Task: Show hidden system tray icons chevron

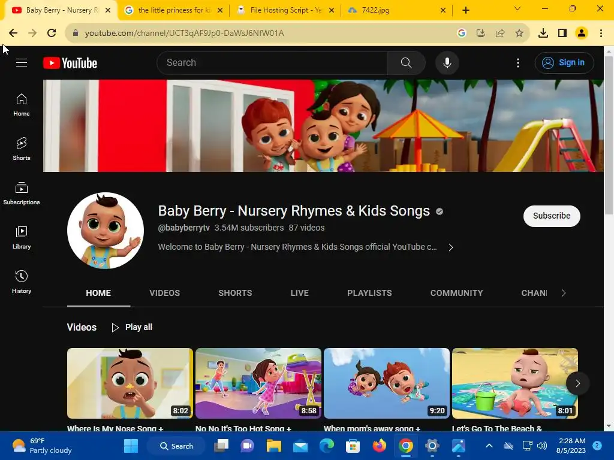Action: click(x=489, y=446)
